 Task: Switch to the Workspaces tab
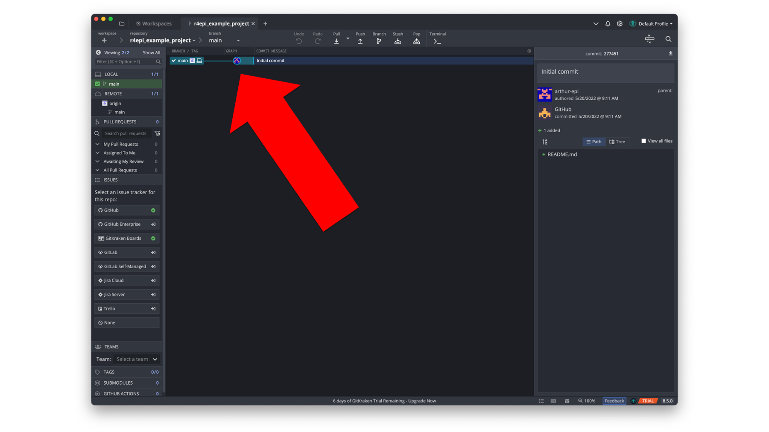point(154,23)
